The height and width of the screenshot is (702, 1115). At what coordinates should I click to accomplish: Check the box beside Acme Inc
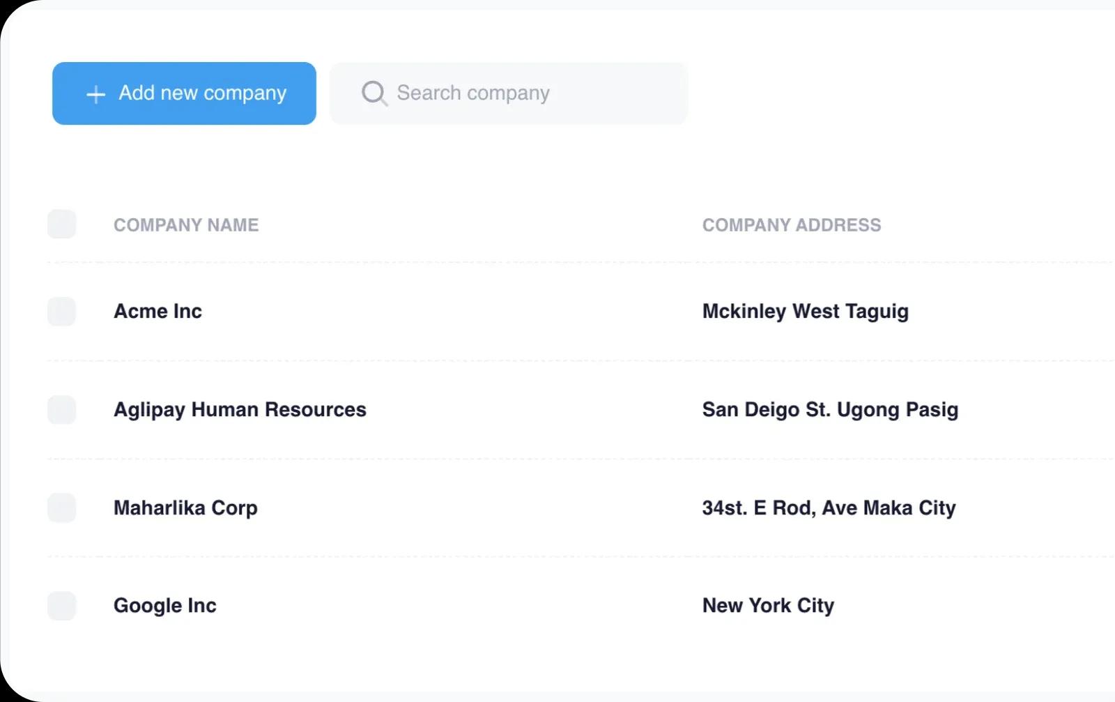pos(62,312)
